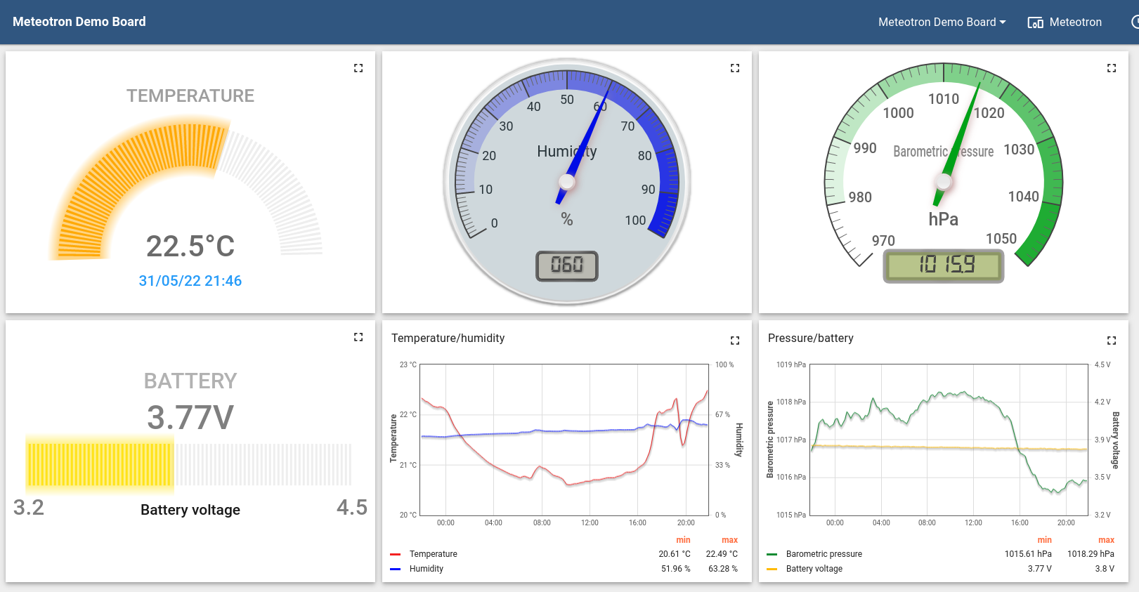Click the clock icon at header right edge
Screen dimensions: 1139x592
tap(1135, 22)
